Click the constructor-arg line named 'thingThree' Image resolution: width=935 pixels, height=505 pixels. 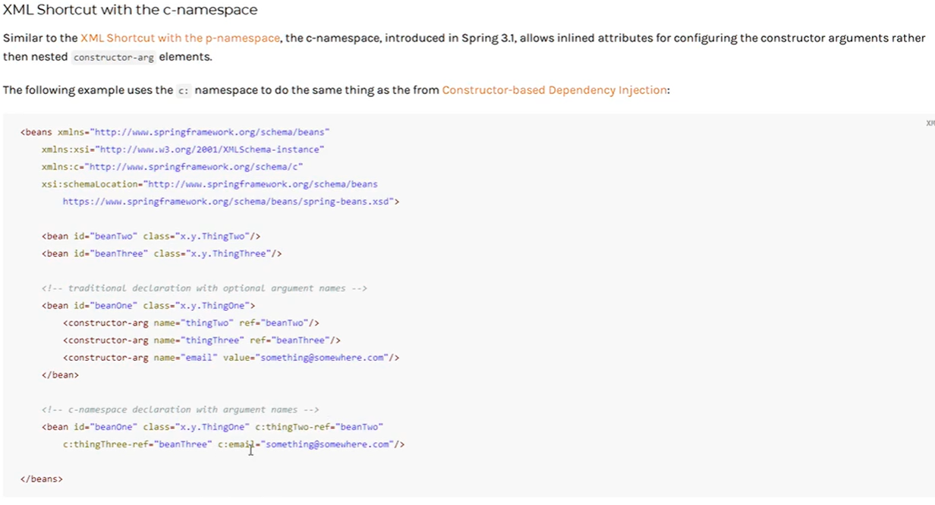point(202,340)
